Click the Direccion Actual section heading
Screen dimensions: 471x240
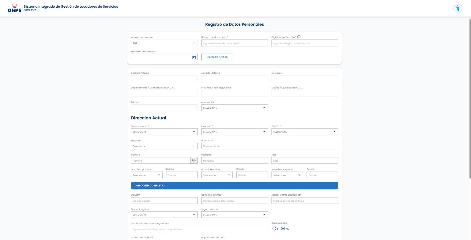(149, 118)
